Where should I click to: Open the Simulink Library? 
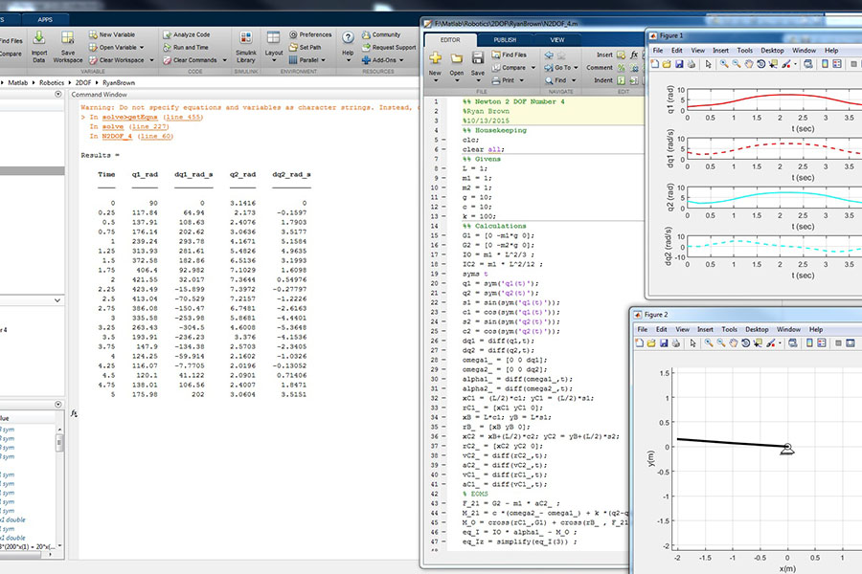[x=246, y=47]
